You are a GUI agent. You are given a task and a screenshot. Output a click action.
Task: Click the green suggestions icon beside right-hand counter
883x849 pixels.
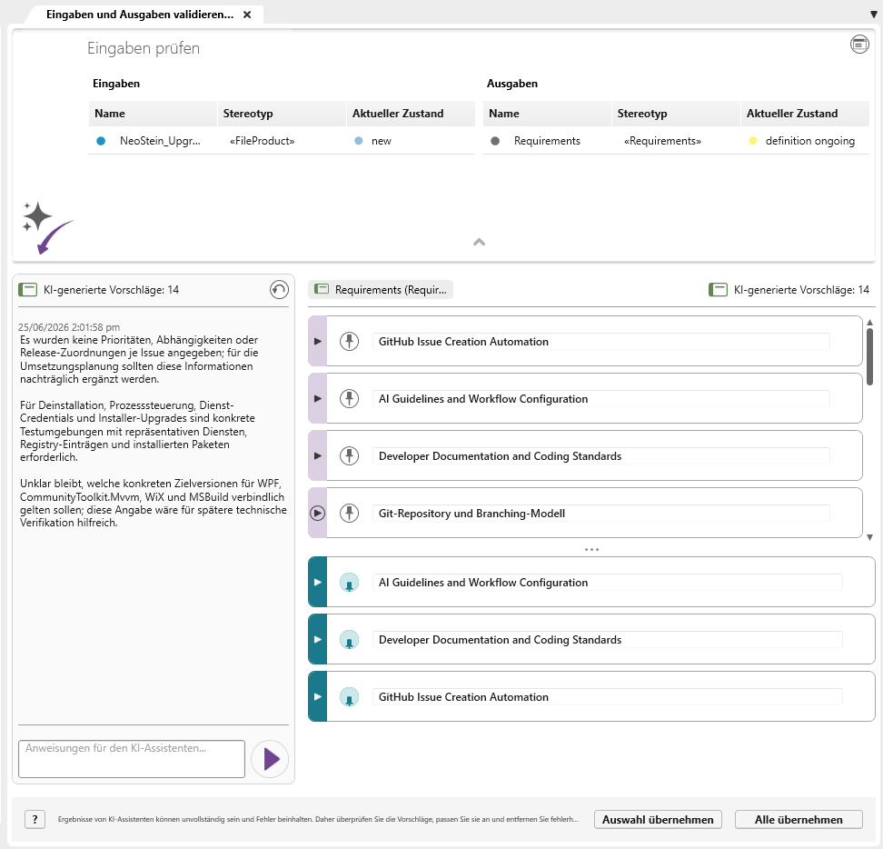tap(718, 290)
